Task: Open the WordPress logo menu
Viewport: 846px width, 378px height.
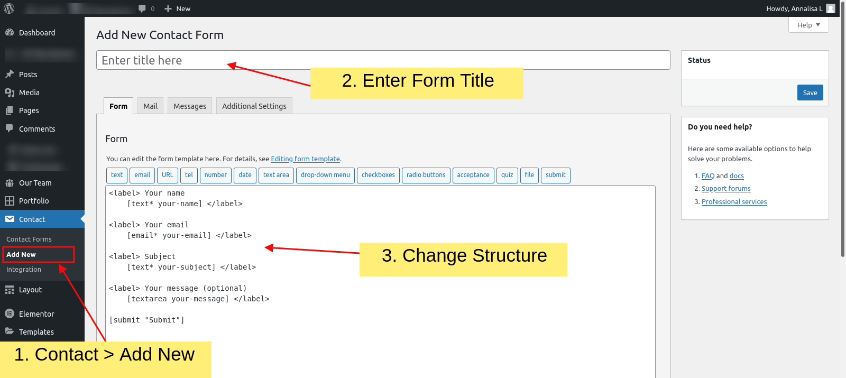Action: pyautogui.click(x=9, y=8)
